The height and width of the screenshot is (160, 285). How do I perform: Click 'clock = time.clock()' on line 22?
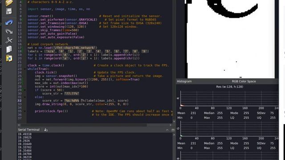click(46, 65)
